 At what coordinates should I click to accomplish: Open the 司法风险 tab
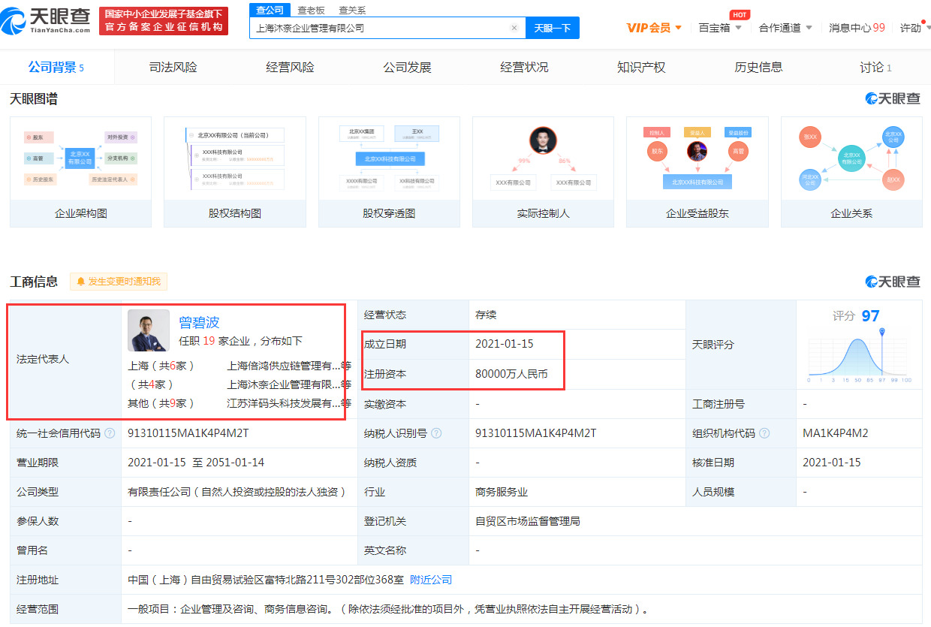pos(173,68)
